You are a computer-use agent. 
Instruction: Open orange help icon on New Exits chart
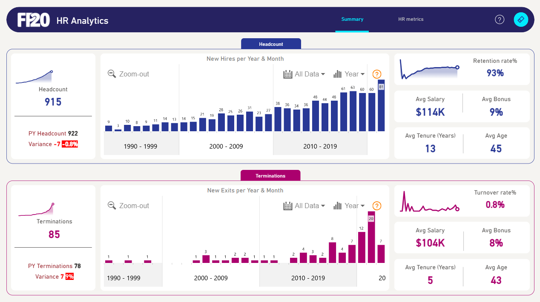pos(377,206)
